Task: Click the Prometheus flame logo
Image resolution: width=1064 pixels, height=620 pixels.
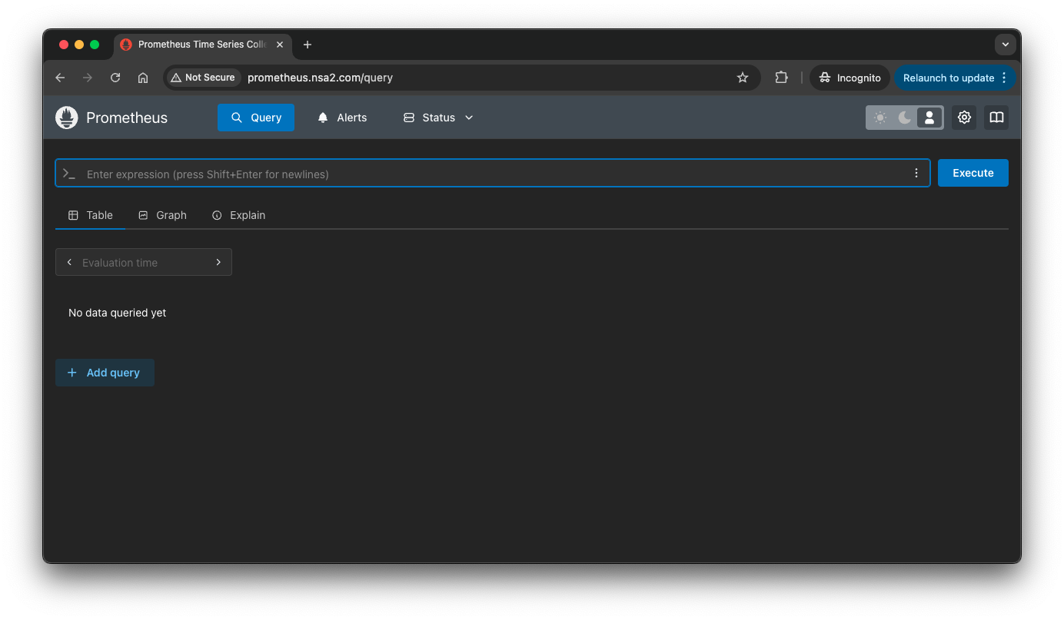Action: 67,118
